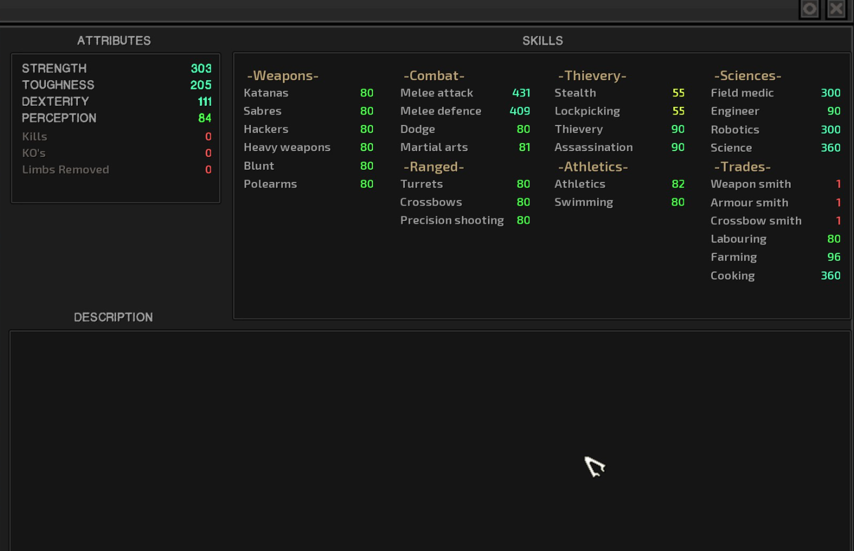The width and height of the screenshot is (854, 551).
Task: Click the Field medic skill
Action: [776, 93]
